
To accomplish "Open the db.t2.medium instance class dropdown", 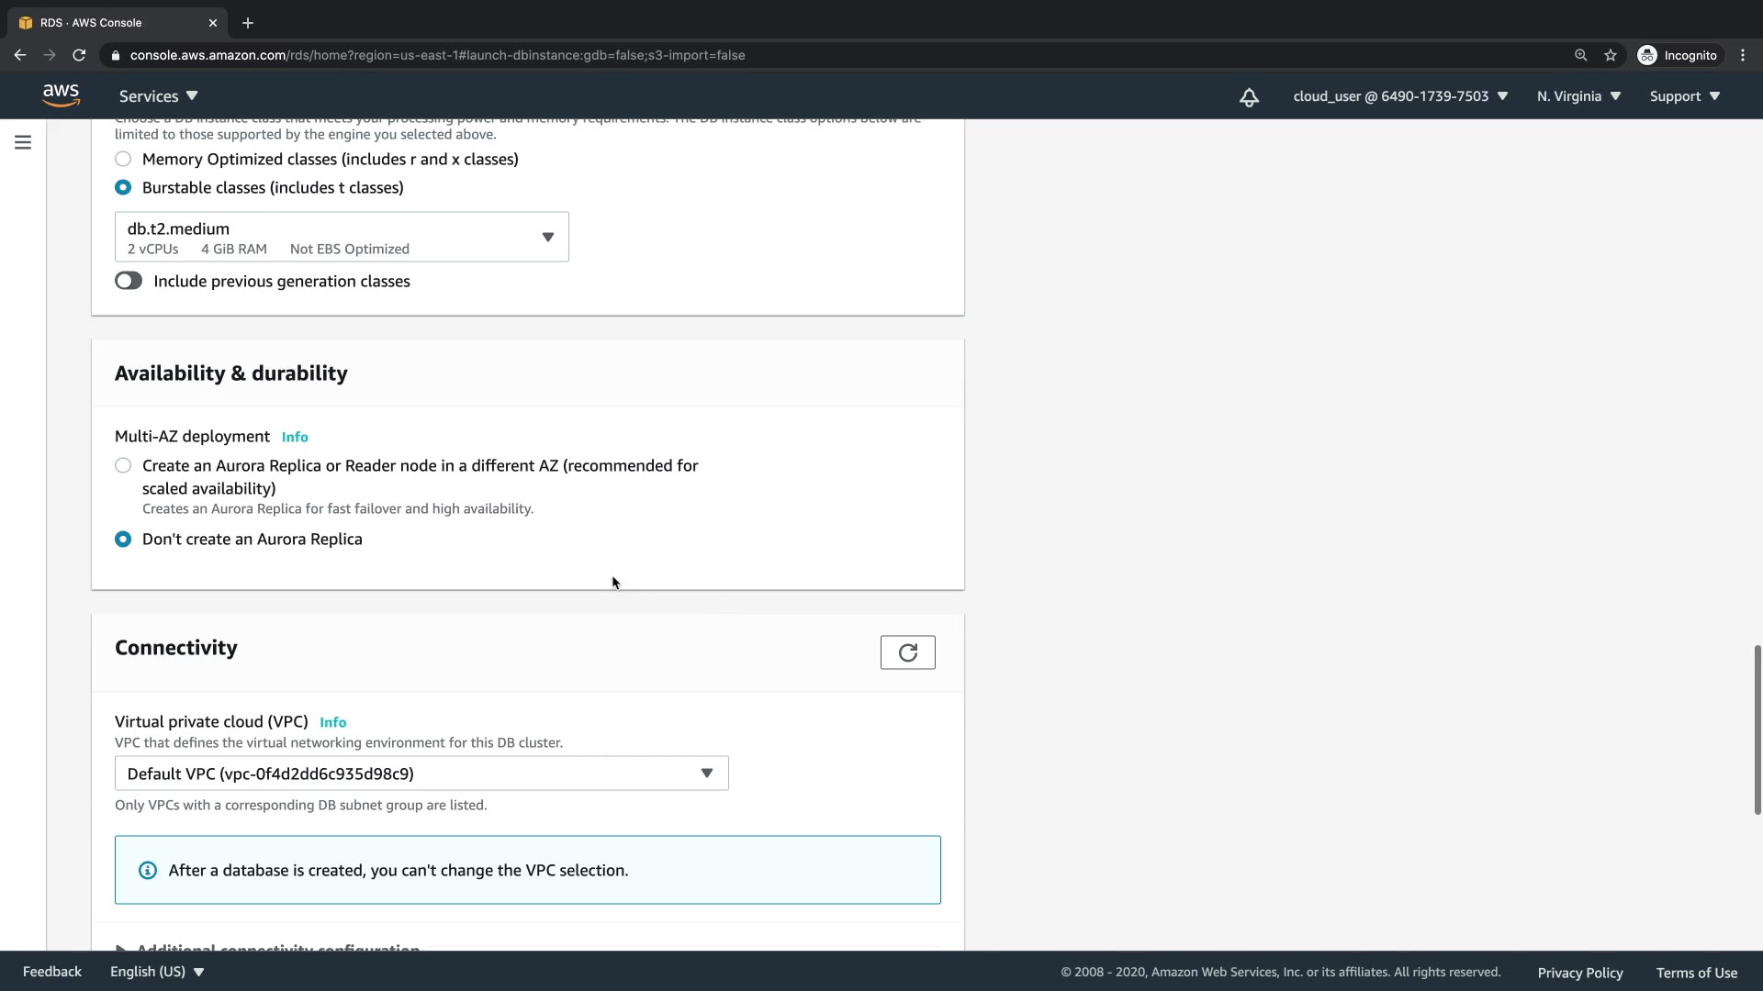I will (342, 237).
